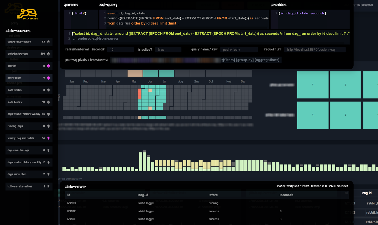Click layers icon for slots-history
The width and height of the screenshot is (378, 225).
point(49,102)
